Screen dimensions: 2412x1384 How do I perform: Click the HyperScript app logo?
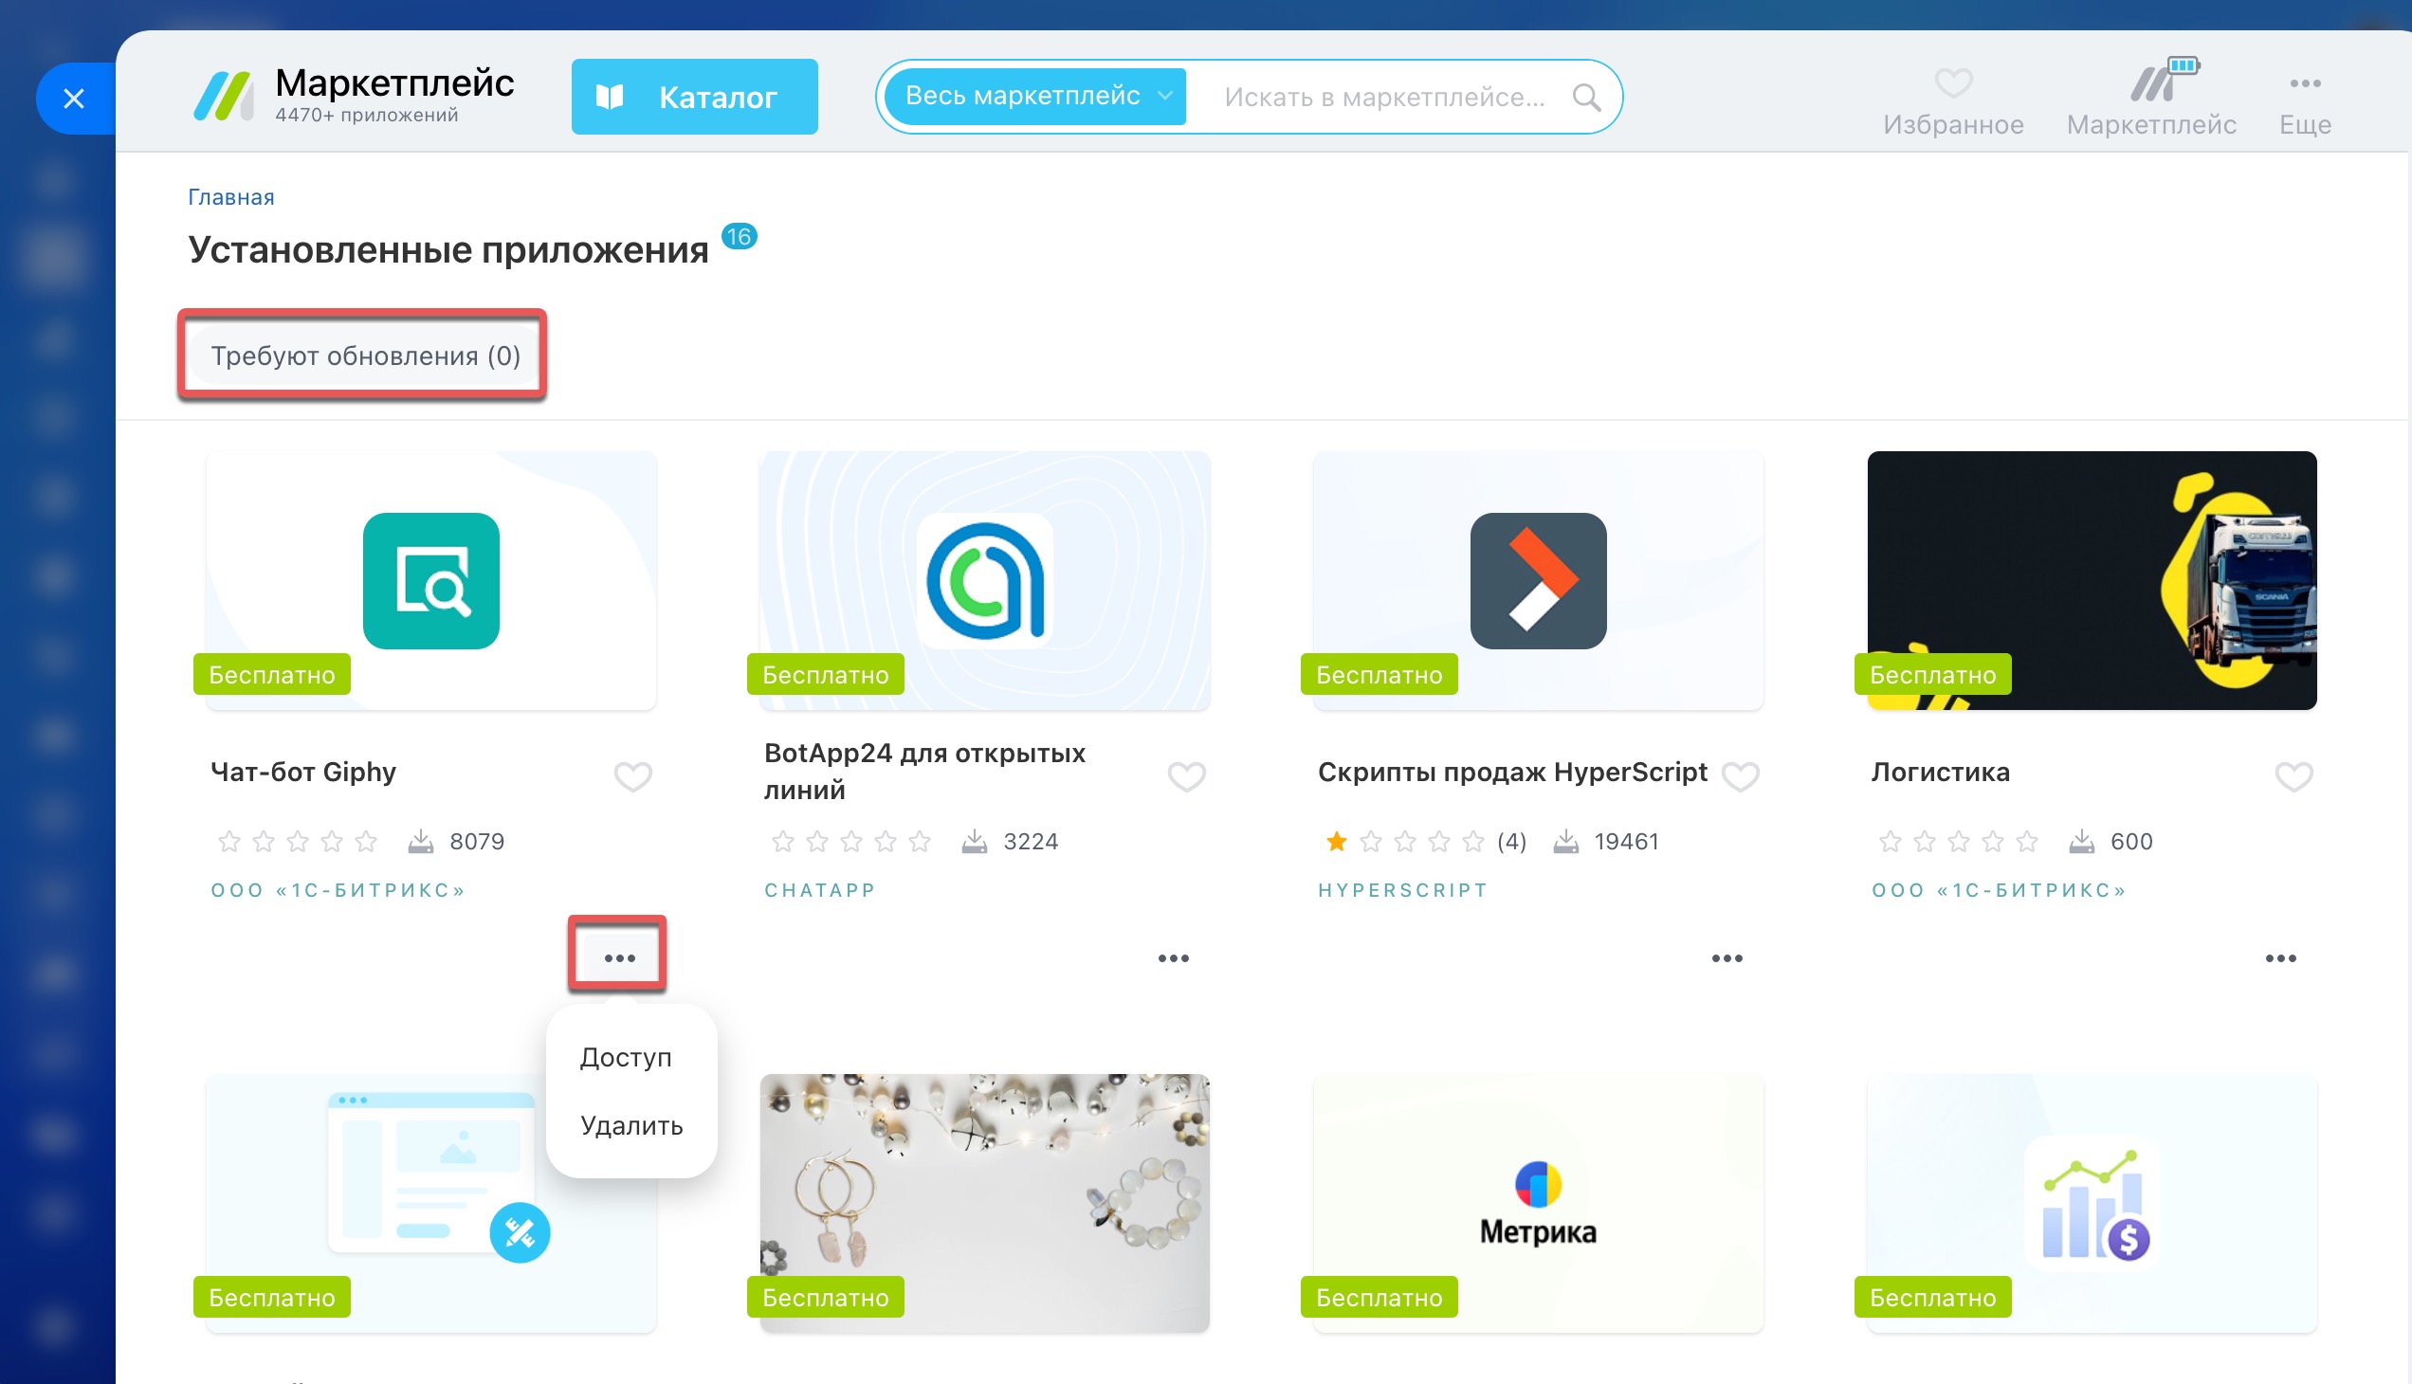coord(1537,581)
